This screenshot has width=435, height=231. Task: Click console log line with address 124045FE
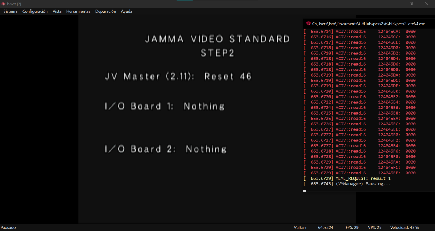[360, 173]
